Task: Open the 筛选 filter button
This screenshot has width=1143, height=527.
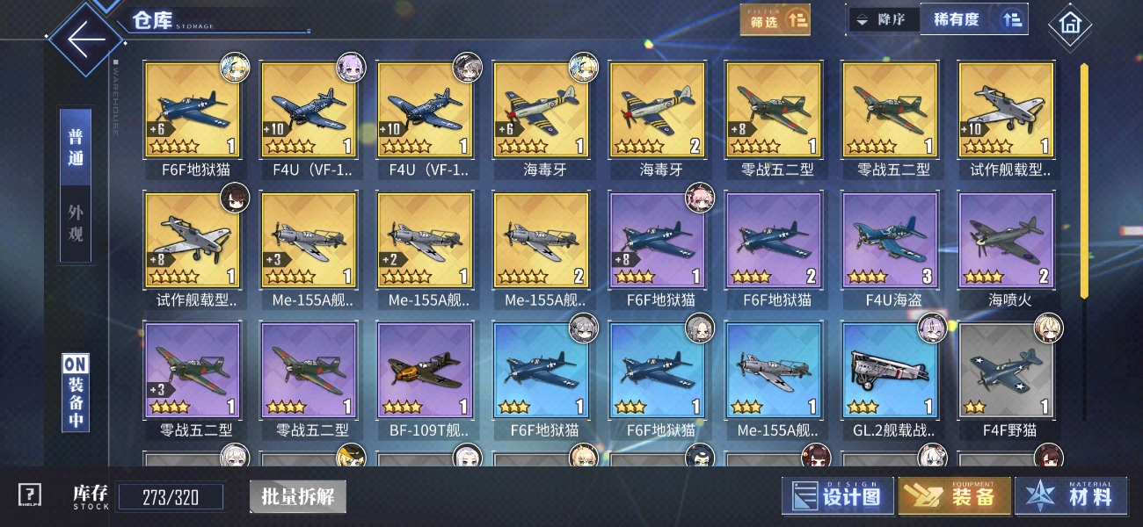Action: tap(775, 19)
